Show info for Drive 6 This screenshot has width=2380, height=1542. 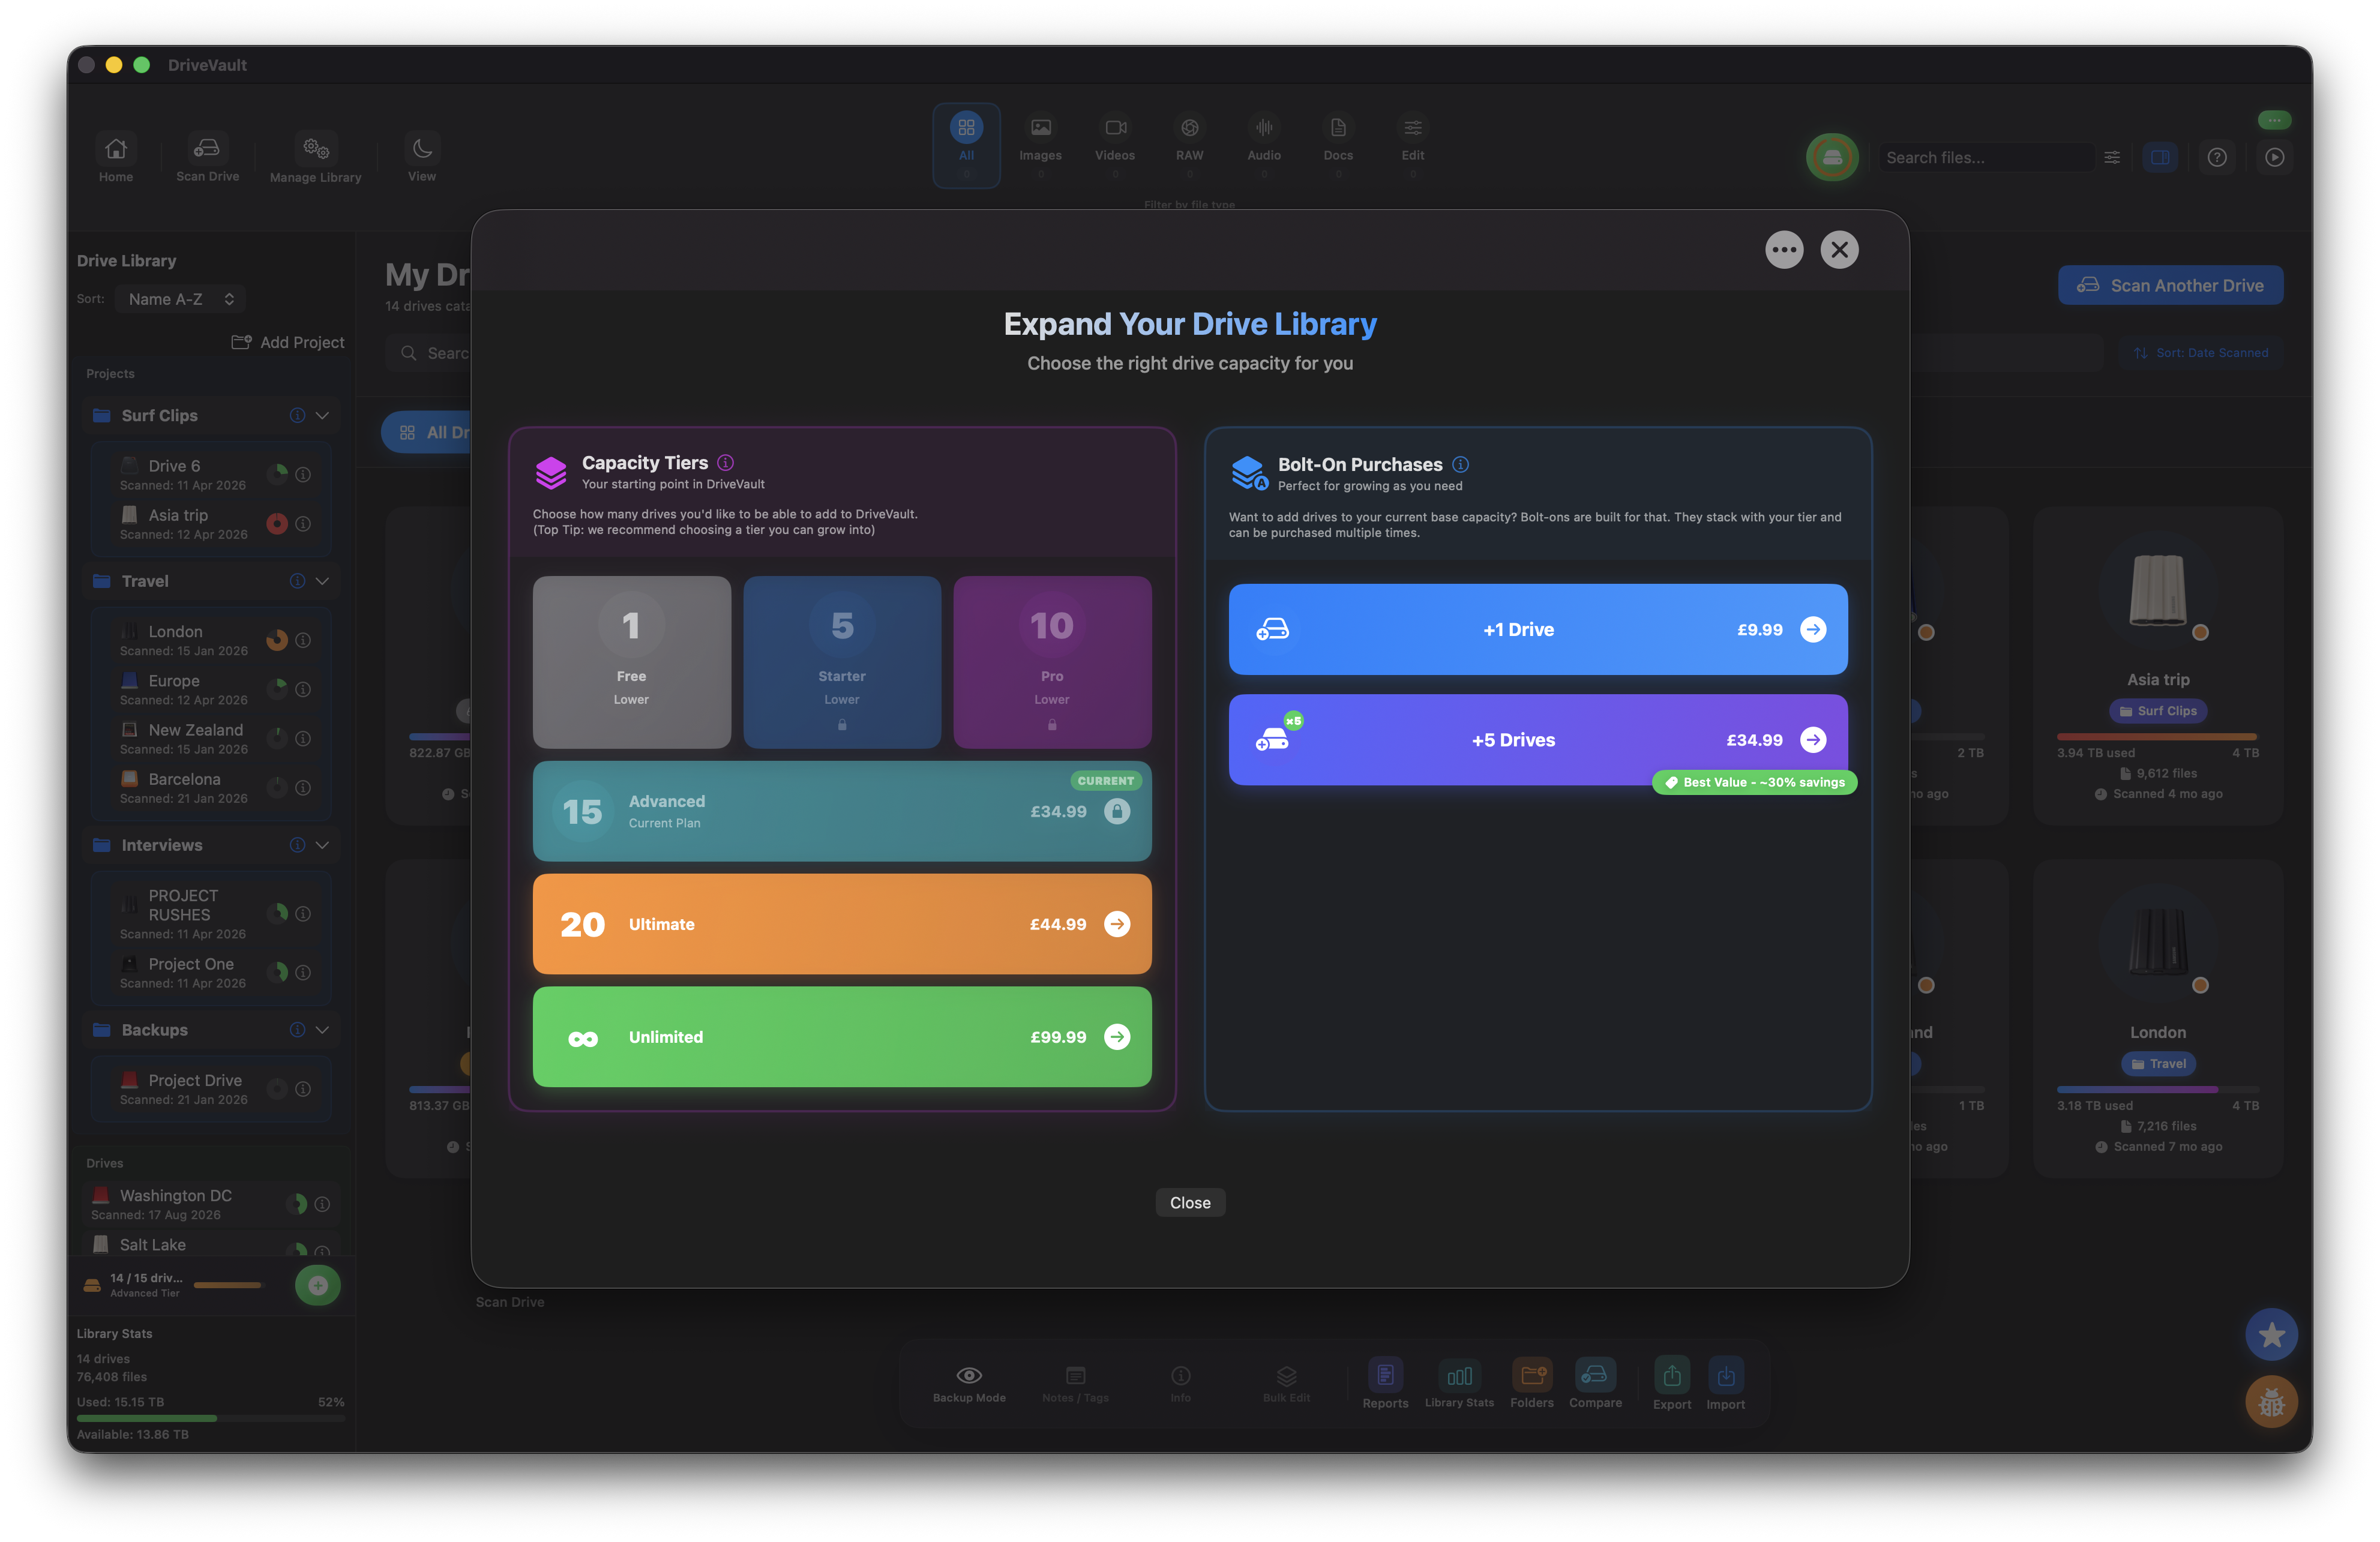pos(303,474)
